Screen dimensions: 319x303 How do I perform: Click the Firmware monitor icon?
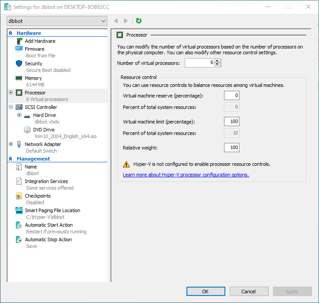tap(19, 49)
